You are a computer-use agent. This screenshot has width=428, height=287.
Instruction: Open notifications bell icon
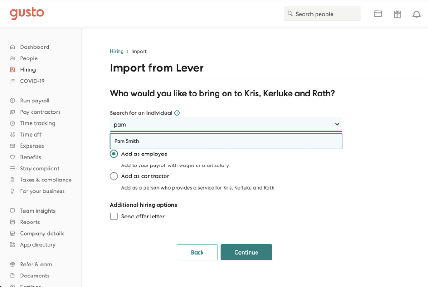pyautogui.click(x=416, y=14)
